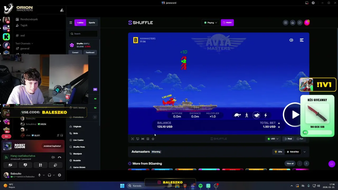This screenshot has height=190, width=338.
Task: Expand the Aviamasters game info panel
Action: coord(304,152)
